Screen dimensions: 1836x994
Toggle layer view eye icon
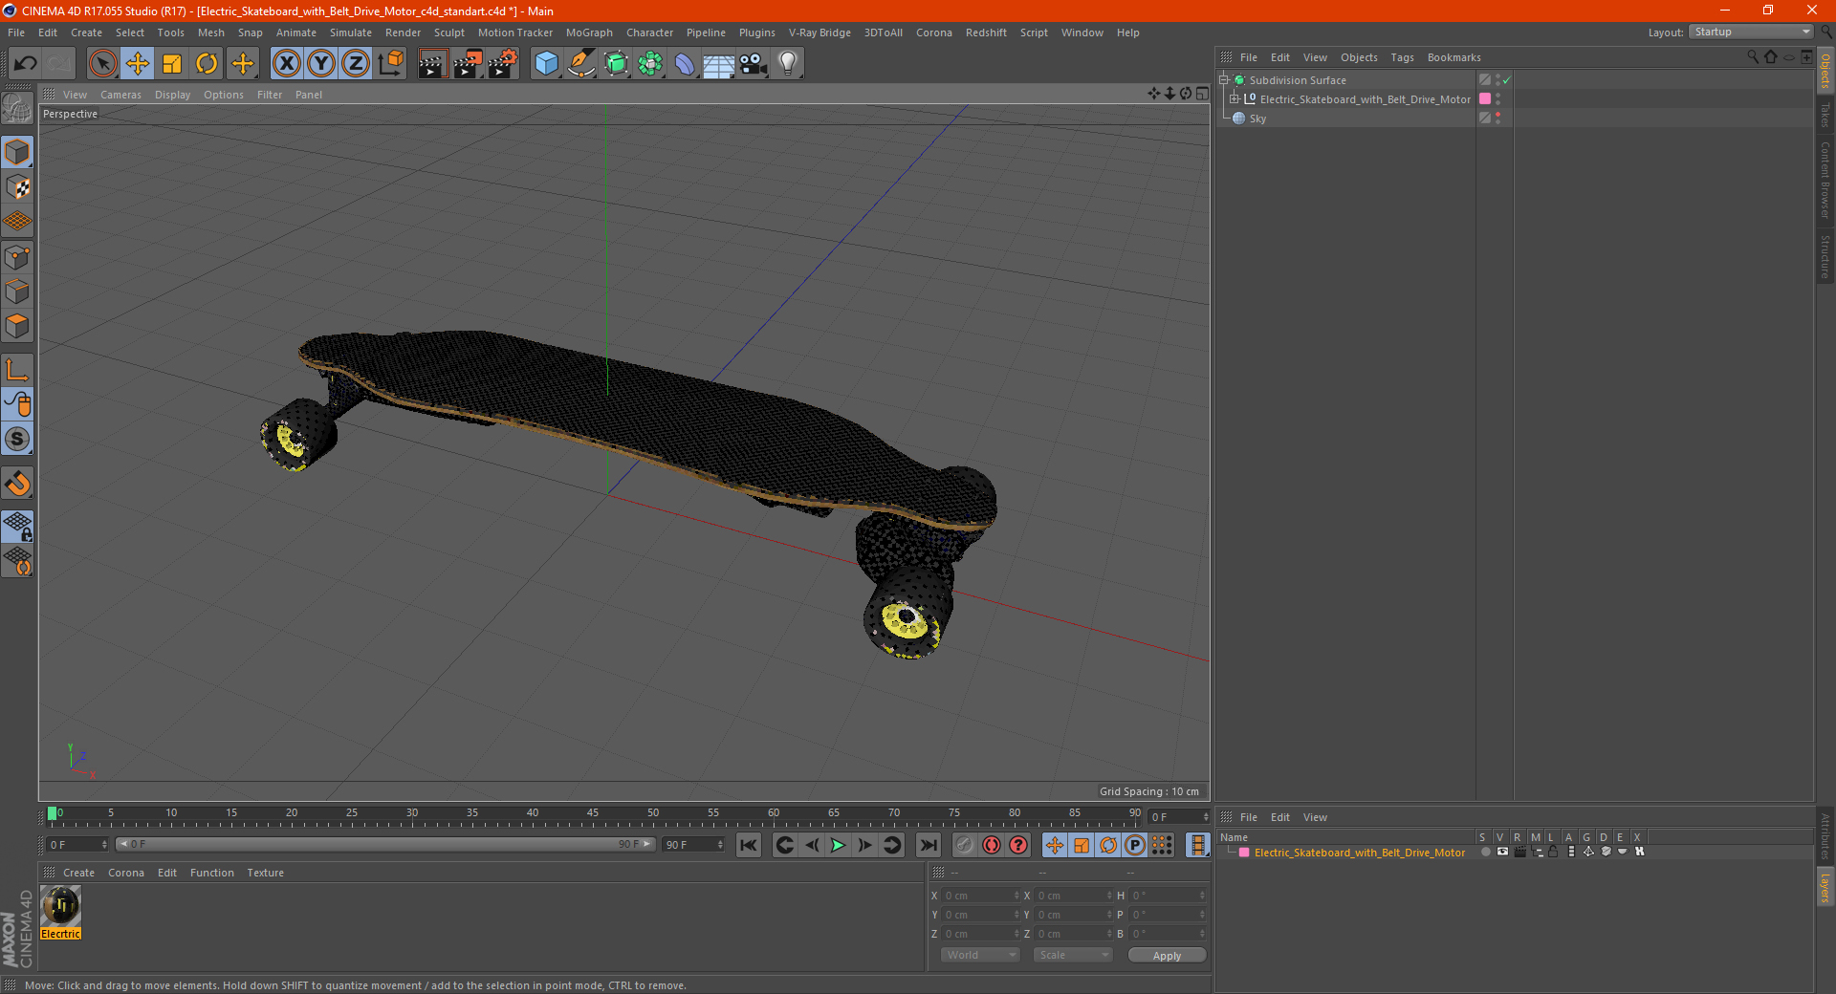(1502, 852)
